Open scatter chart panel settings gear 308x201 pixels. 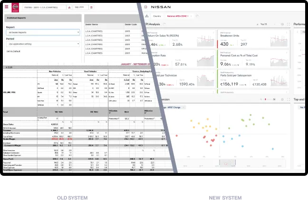[282, 99]
